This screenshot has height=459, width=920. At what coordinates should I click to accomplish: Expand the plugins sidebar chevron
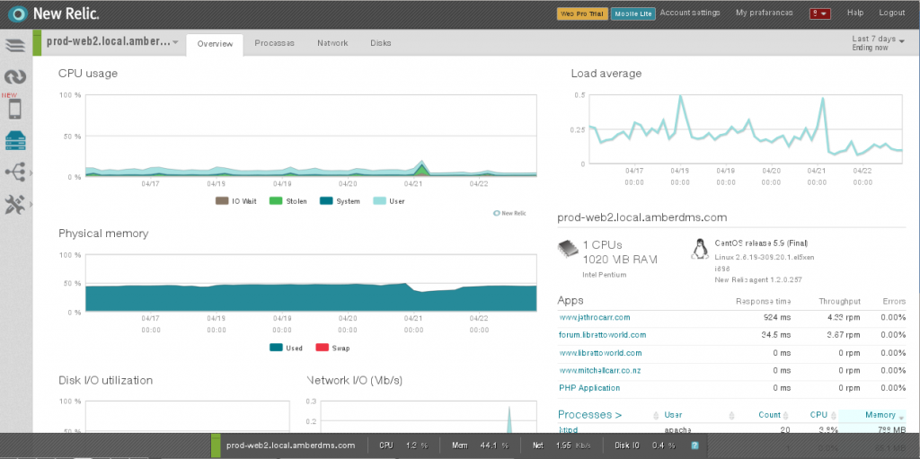point(30,172)
